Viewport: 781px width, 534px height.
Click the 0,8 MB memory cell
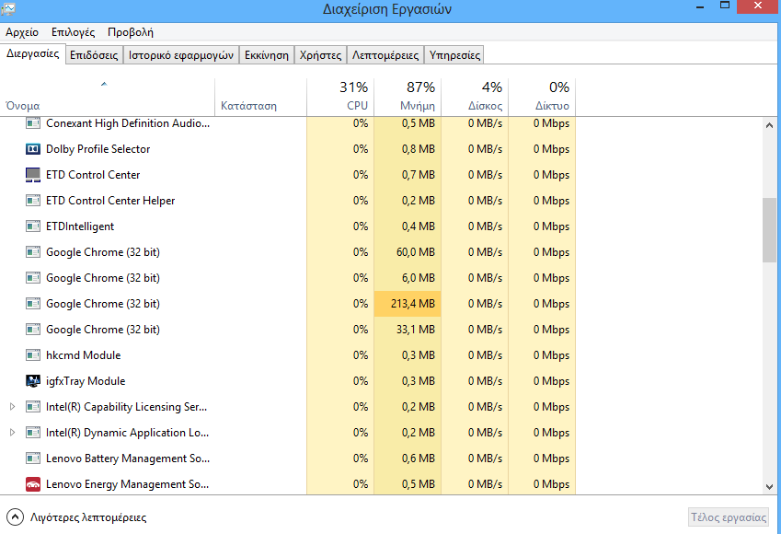point(408,149)
